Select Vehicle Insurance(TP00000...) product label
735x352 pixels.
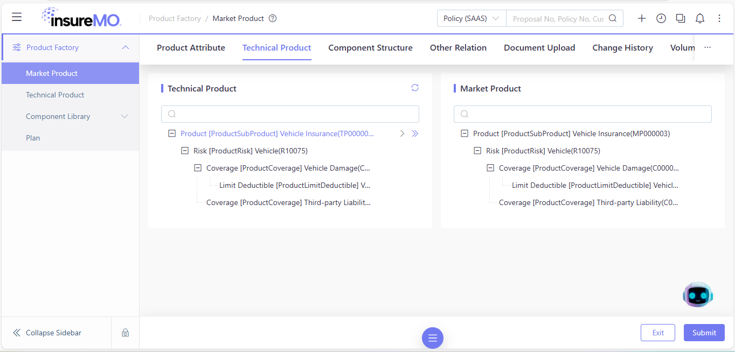click(277, 133)
